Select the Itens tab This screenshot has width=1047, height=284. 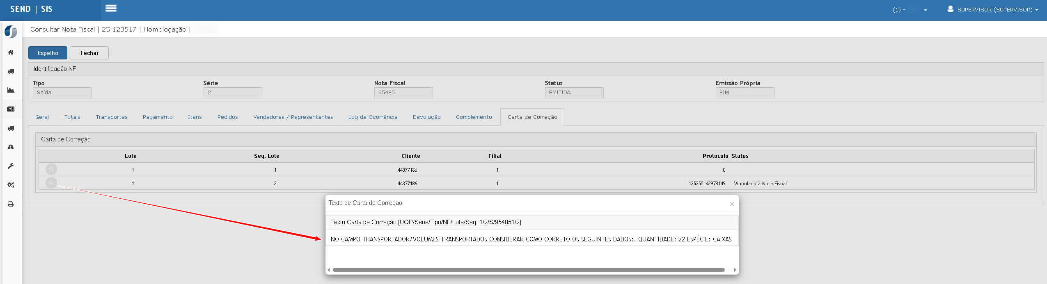click(195, 117)
